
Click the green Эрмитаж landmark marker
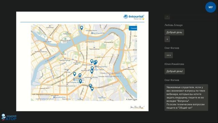click(x=64, y=52)
